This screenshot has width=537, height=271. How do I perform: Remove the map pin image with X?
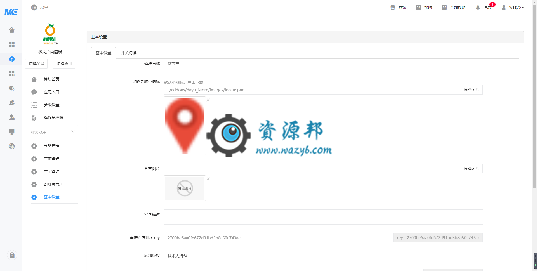[208, 100]
